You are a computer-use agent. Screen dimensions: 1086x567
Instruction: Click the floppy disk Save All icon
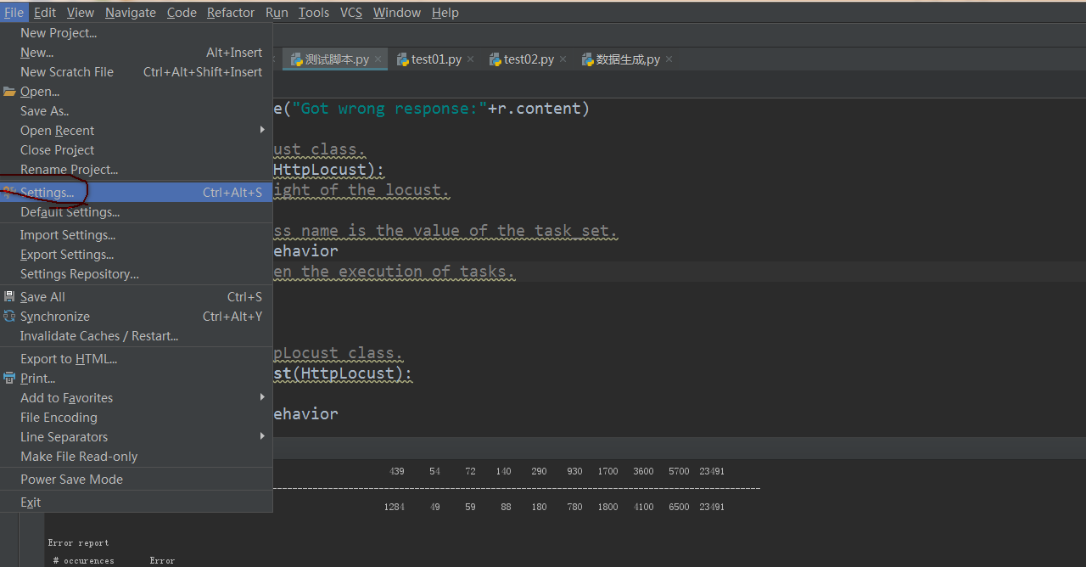(9, 297)
